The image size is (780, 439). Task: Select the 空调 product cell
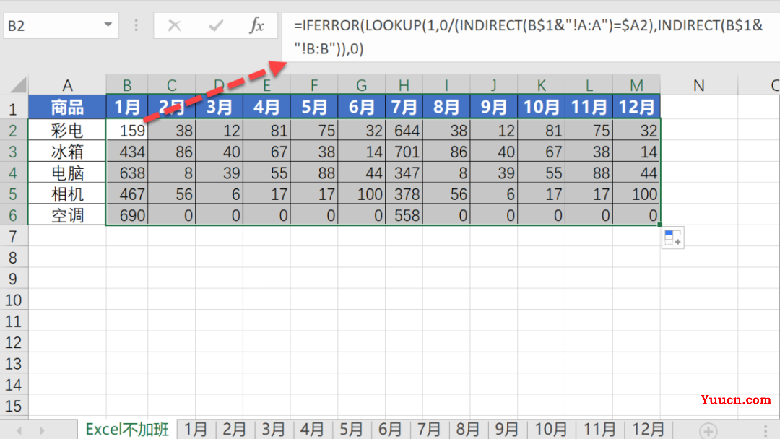[67, 215]
